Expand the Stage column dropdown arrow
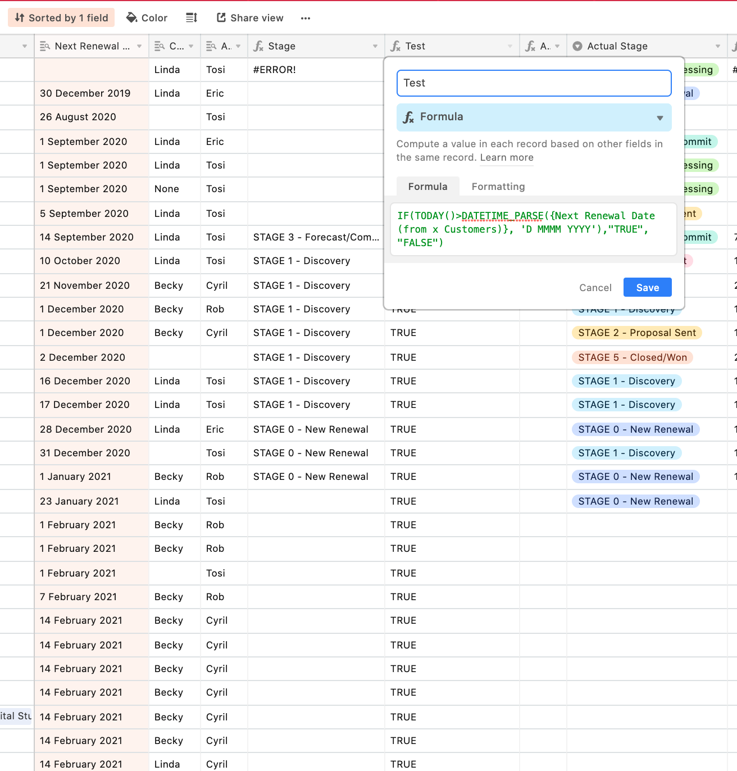 click(x=375, y=46)
